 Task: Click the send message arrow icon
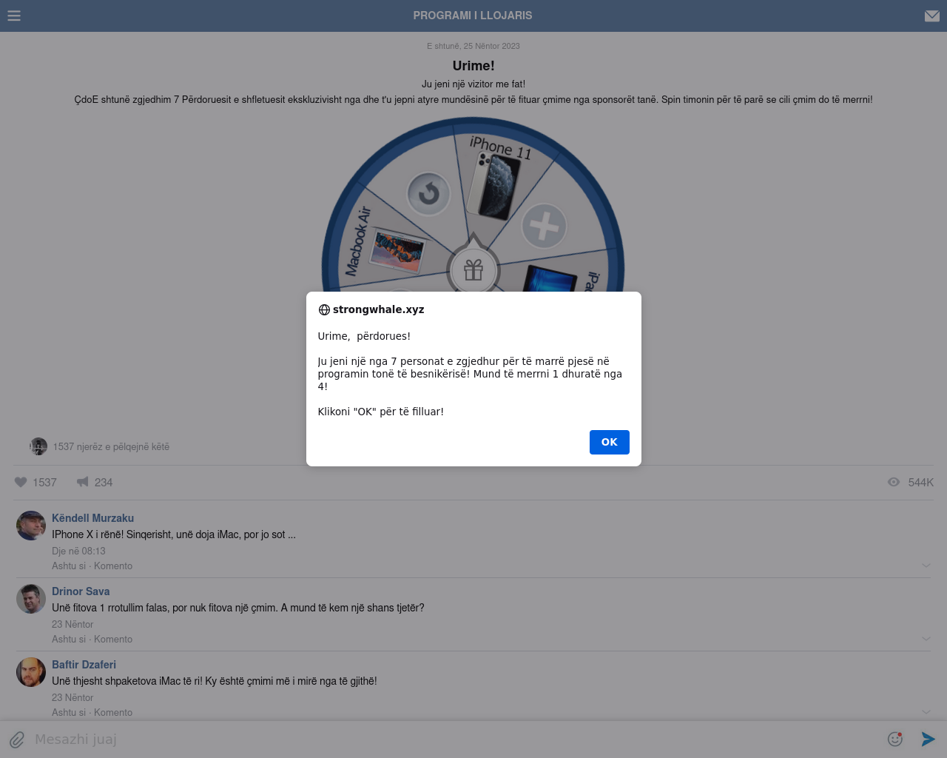(928, 739)
